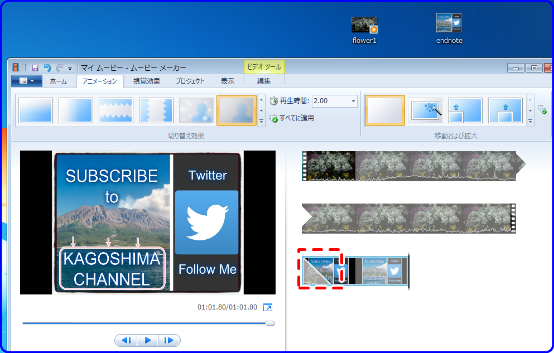Step to previous frame button
This screenshot has width=554, height=353.
126,340
